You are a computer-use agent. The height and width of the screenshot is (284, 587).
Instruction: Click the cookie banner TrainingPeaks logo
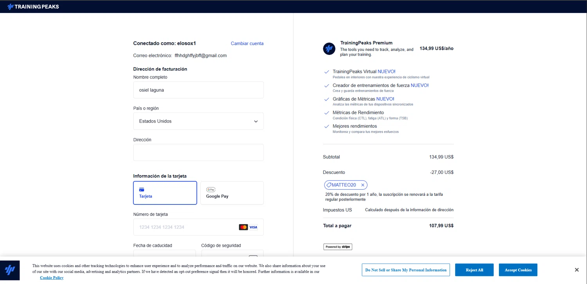click(x=10, y=270)
